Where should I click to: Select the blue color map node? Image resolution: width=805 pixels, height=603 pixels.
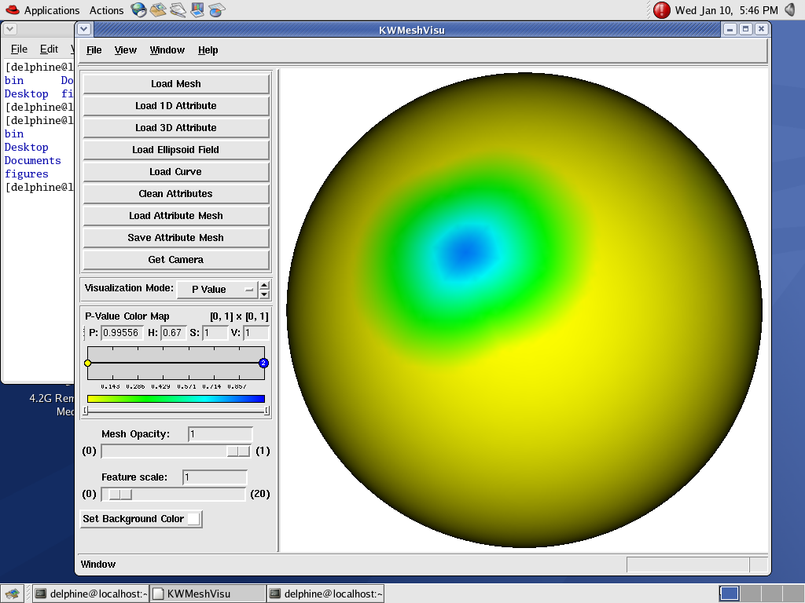click(263, 363)
